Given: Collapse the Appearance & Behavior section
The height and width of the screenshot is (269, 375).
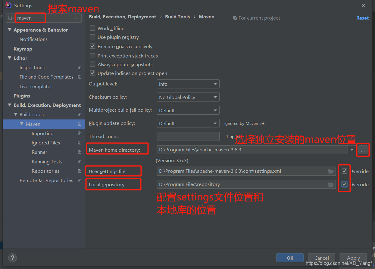Looking at the screenshot, I should coord(10,30).
